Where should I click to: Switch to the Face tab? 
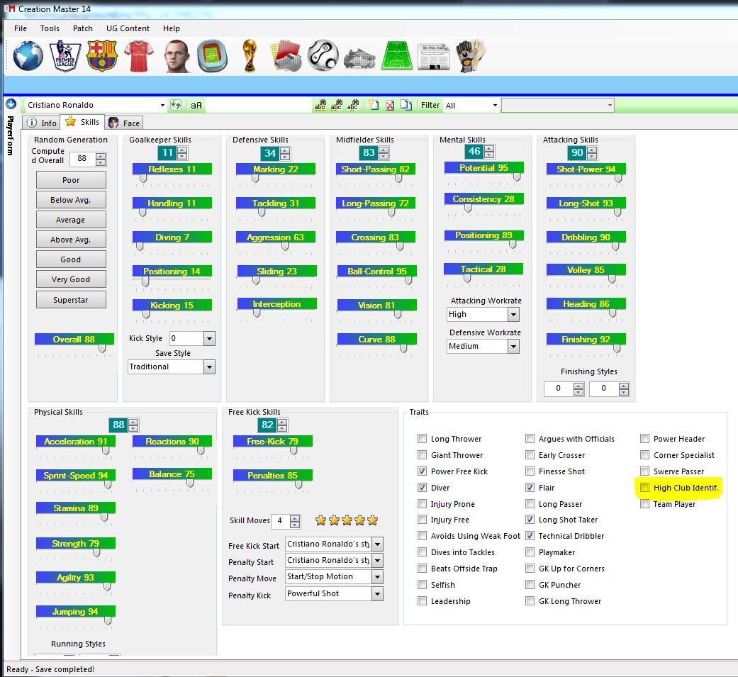point(124,123)
